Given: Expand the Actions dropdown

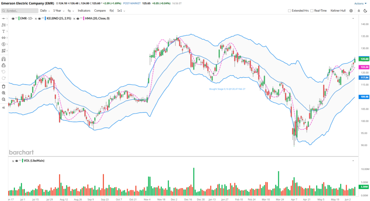Looking at the screenshot, I should coord(360,3).
